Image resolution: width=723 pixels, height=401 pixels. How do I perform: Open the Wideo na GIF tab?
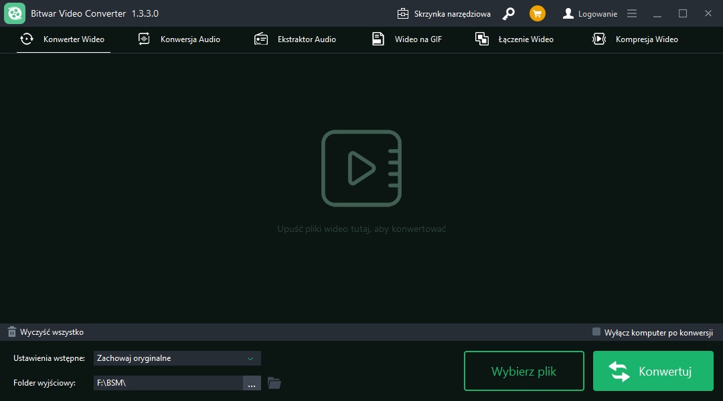407,39
